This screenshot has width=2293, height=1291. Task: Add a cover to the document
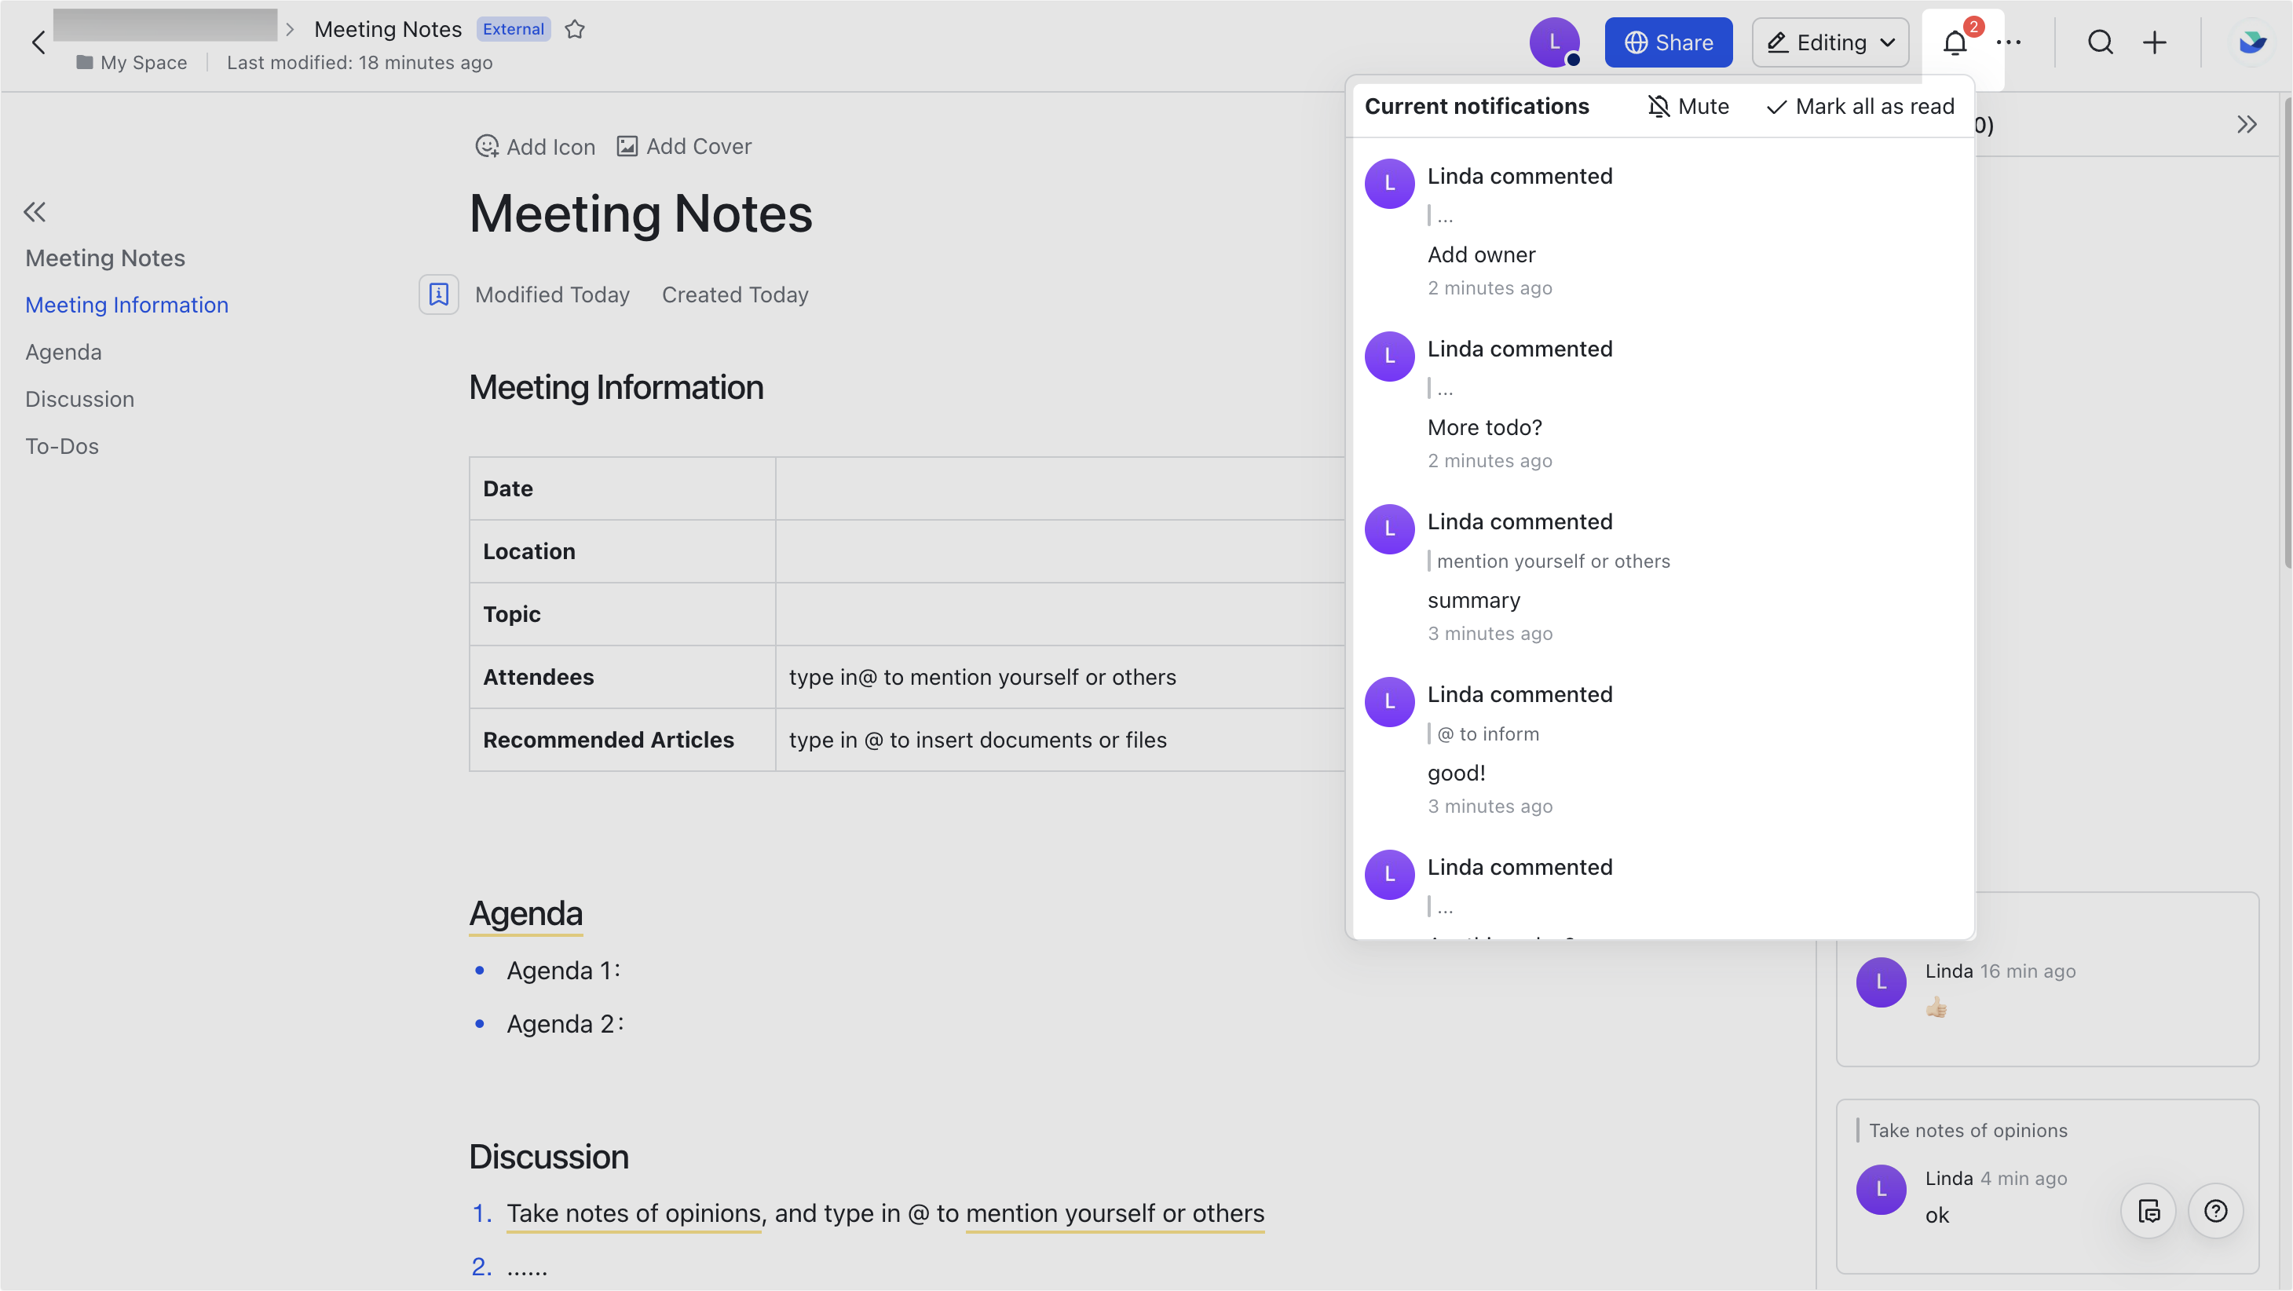(x=684, y=147)
